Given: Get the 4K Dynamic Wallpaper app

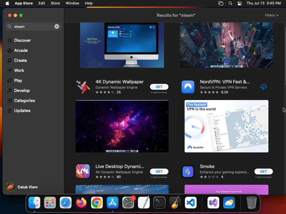Looking at the screenshot, I should (159, 87).
